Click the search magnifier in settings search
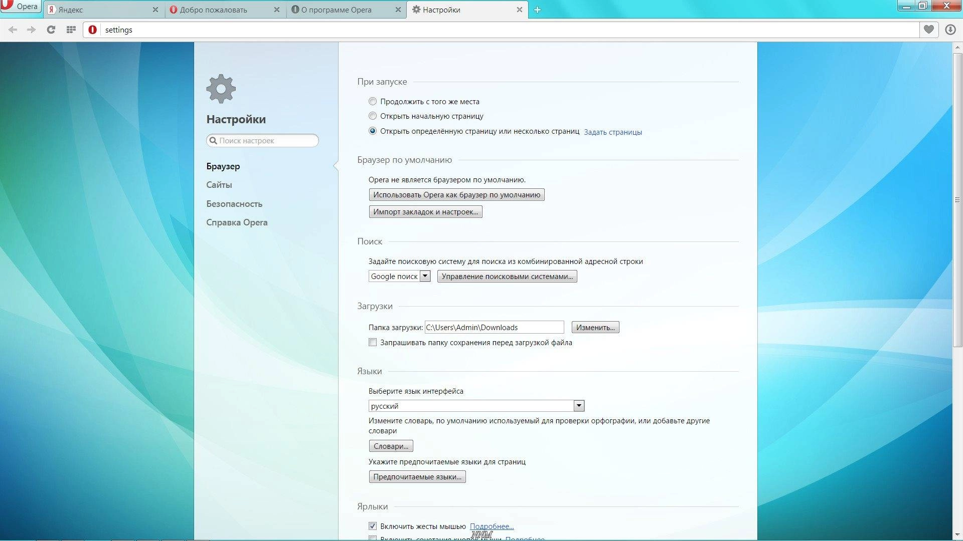This screenshot has height=541, width=963. pyautogui.click(x=213, y=141)
